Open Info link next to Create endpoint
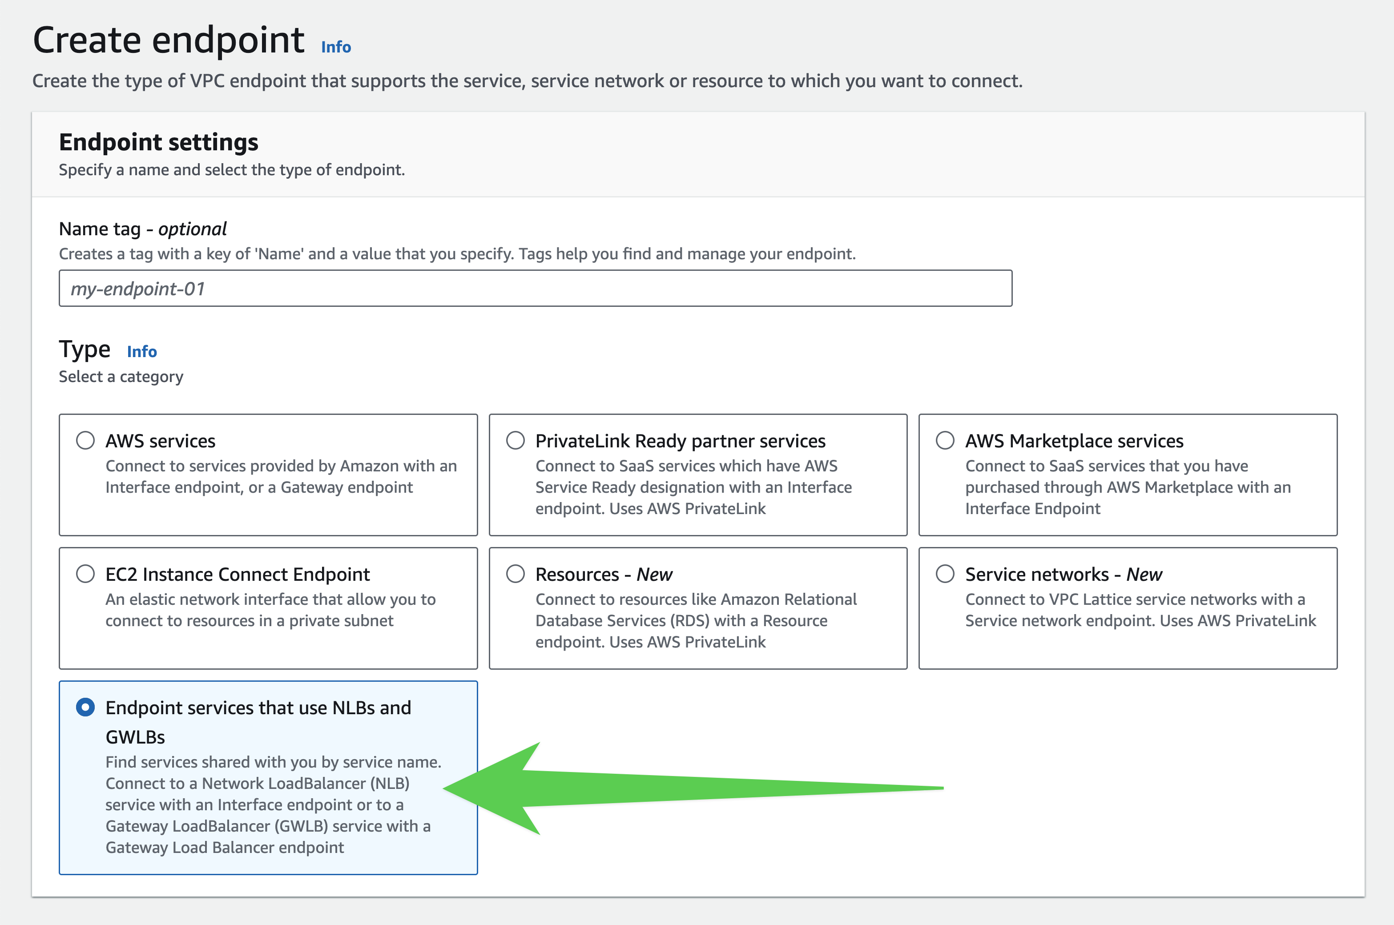This screenshot has width=1394, height=925. point(336,47)
